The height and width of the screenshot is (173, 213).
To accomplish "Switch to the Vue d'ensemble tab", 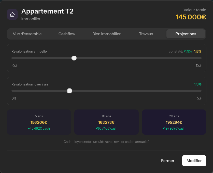I will (27, 34).
